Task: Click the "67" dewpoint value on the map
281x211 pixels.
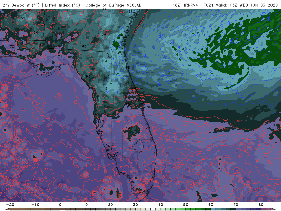Action: pyautogui.click(x=41, y=45)
